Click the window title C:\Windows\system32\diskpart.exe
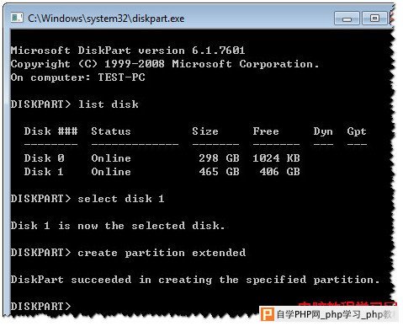Viewport: 403px width, 326px height. 106,19
